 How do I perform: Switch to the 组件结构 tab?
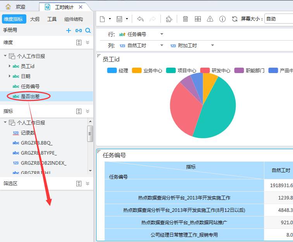pyautogui.click(x=73, y=19)
